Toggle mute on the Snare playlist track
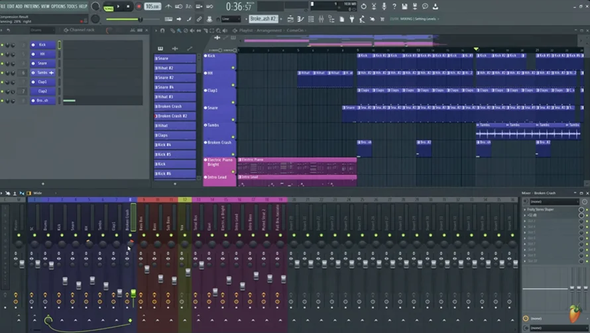 pyautogui.click(x=233, y=120)
